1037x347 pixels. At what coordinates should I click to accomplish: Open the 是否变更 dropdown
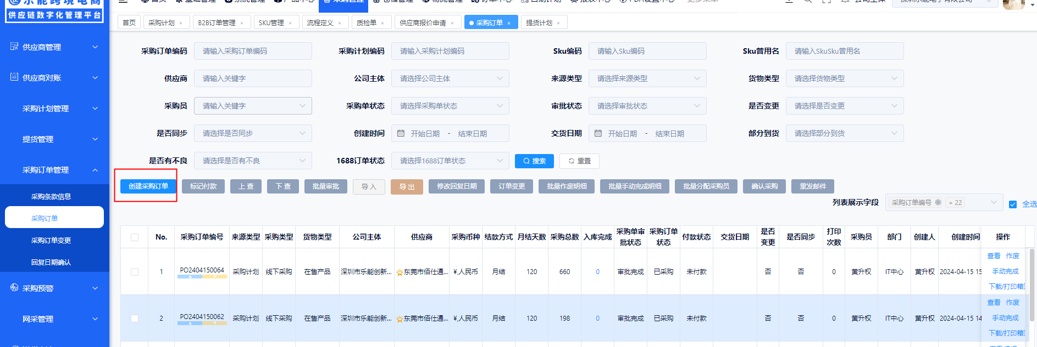click(x=845, y=106)
